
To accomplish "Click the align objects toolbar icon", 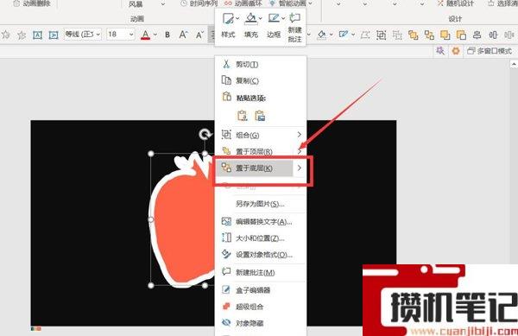I will point(477,35).
